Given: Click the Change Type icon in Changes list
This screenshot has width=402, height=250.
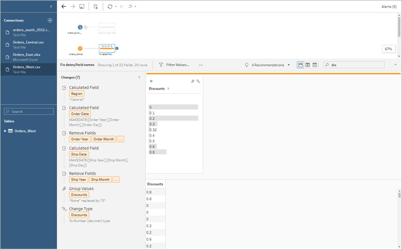Looking at the screenshot, I should [x=64, y=209].
